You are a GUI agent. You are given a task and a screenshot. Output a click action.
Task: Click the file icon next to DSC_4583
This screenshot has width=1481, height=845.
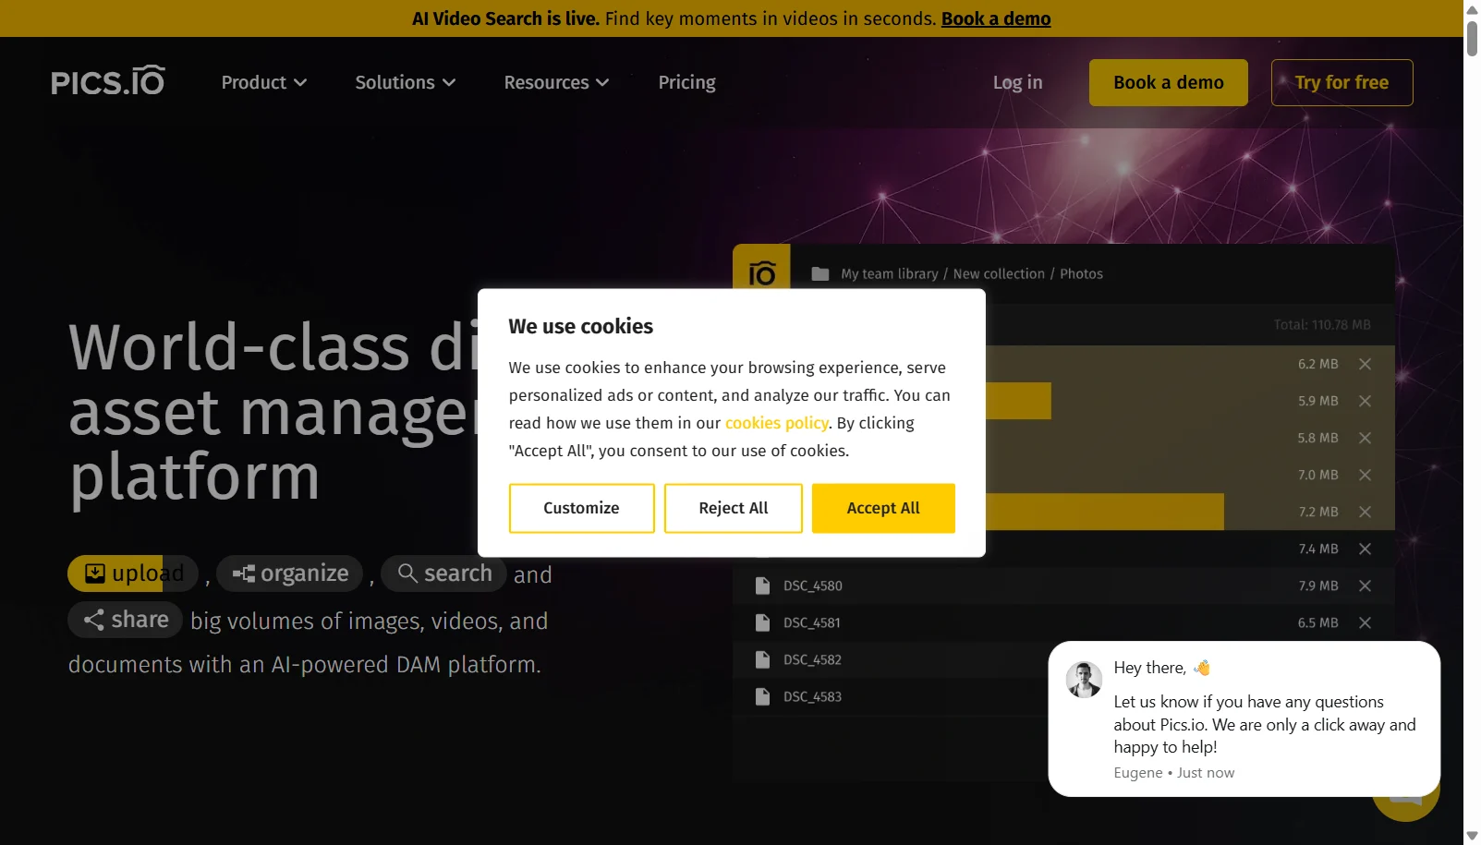[762, 696]
